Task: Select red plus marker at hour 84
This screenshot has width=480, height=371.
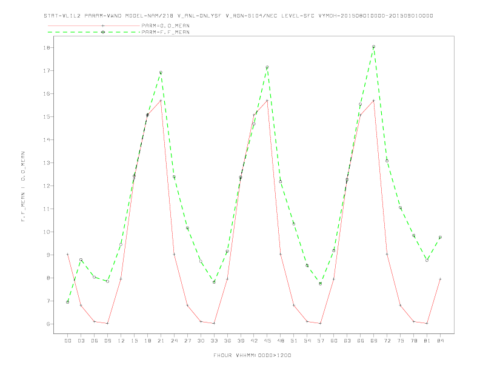Action: 440,279
